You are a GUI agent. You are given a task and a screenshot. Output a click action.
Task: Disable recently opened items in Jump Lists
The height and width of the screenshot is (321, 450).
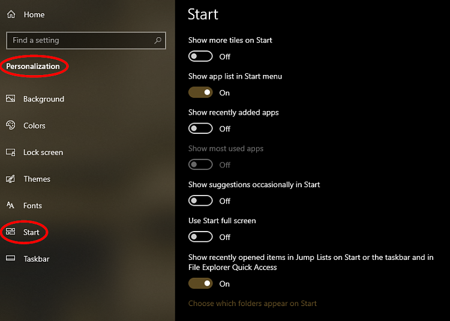200,283
